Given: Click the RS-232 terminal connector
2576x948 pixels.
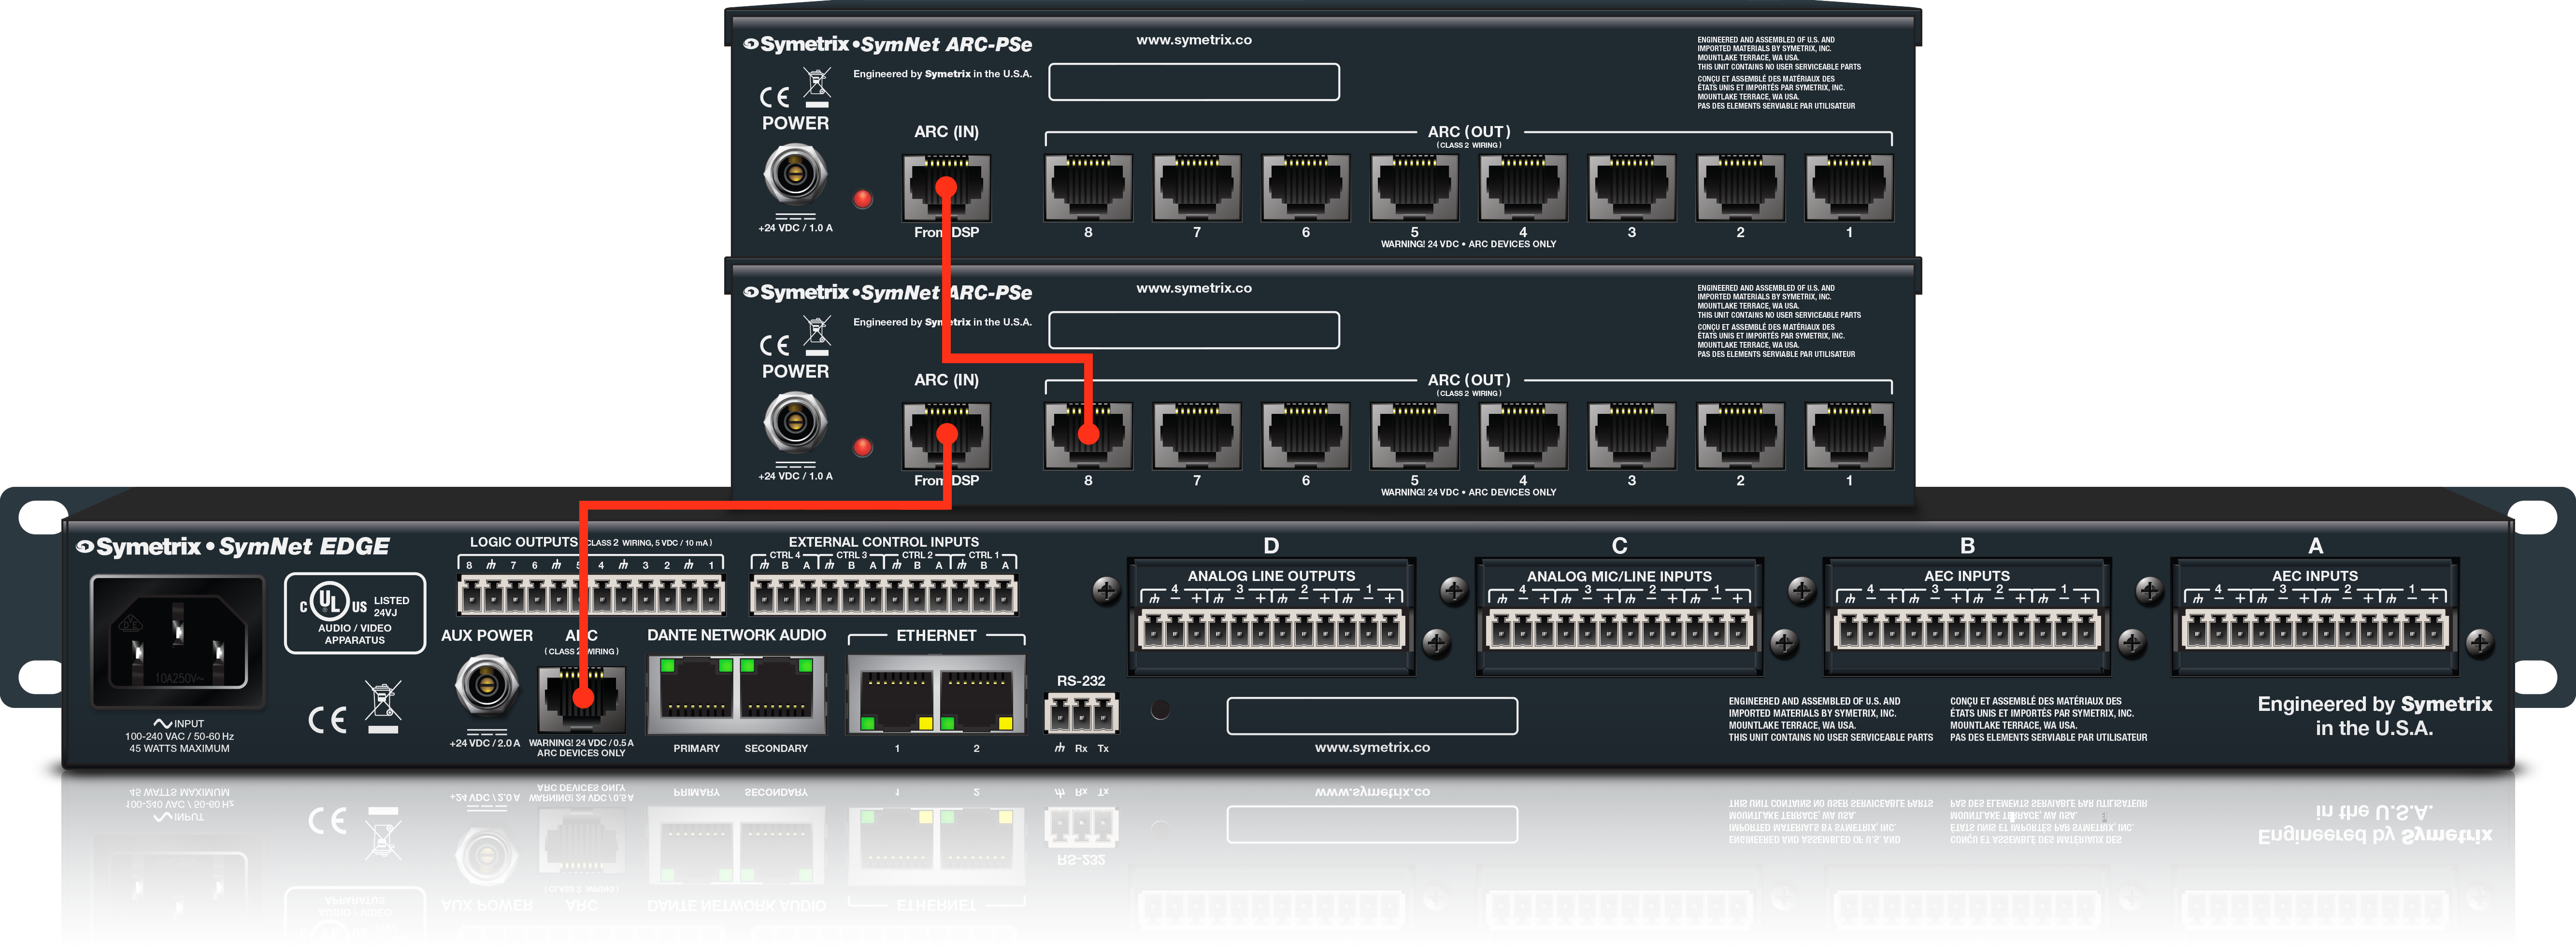Looking at the screenshot, I should click(x=1081, y=714).
